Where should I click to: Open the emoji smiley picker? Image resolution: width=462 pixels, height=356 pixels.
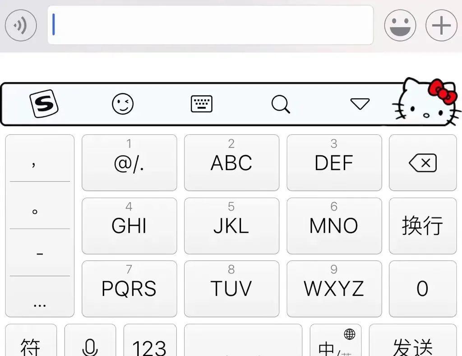(400, 25)
